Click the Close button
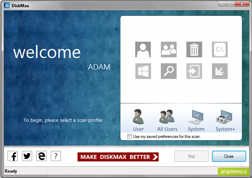The image size is (252, 178). point(229,156)
